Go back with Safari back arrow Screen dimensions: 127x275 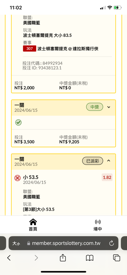[9, 258]
